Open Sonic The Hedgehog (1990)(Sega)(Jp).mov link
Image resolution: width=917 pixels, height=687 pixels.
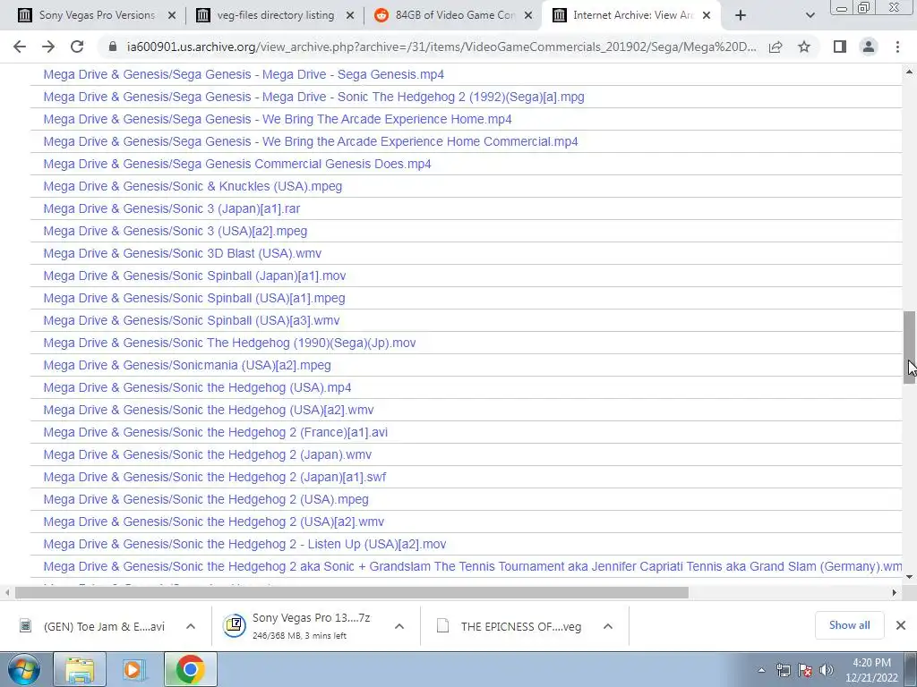click(x=229, y=343)
